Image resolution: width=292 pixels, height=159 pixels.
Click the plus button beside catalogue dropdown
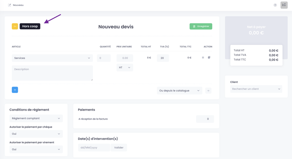(x=208, y=91)
